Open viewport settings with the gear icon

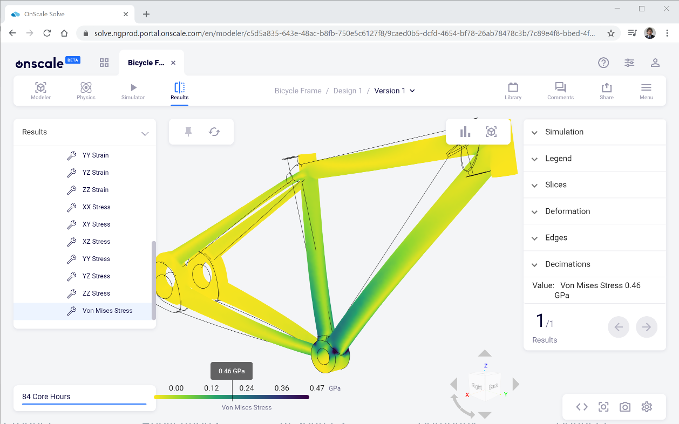pyautogui.click(x=647, y=407)
